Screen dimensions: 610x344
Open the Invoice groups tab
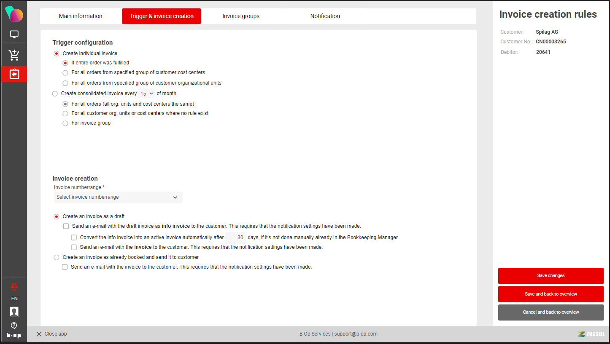[x=241, y=16]
